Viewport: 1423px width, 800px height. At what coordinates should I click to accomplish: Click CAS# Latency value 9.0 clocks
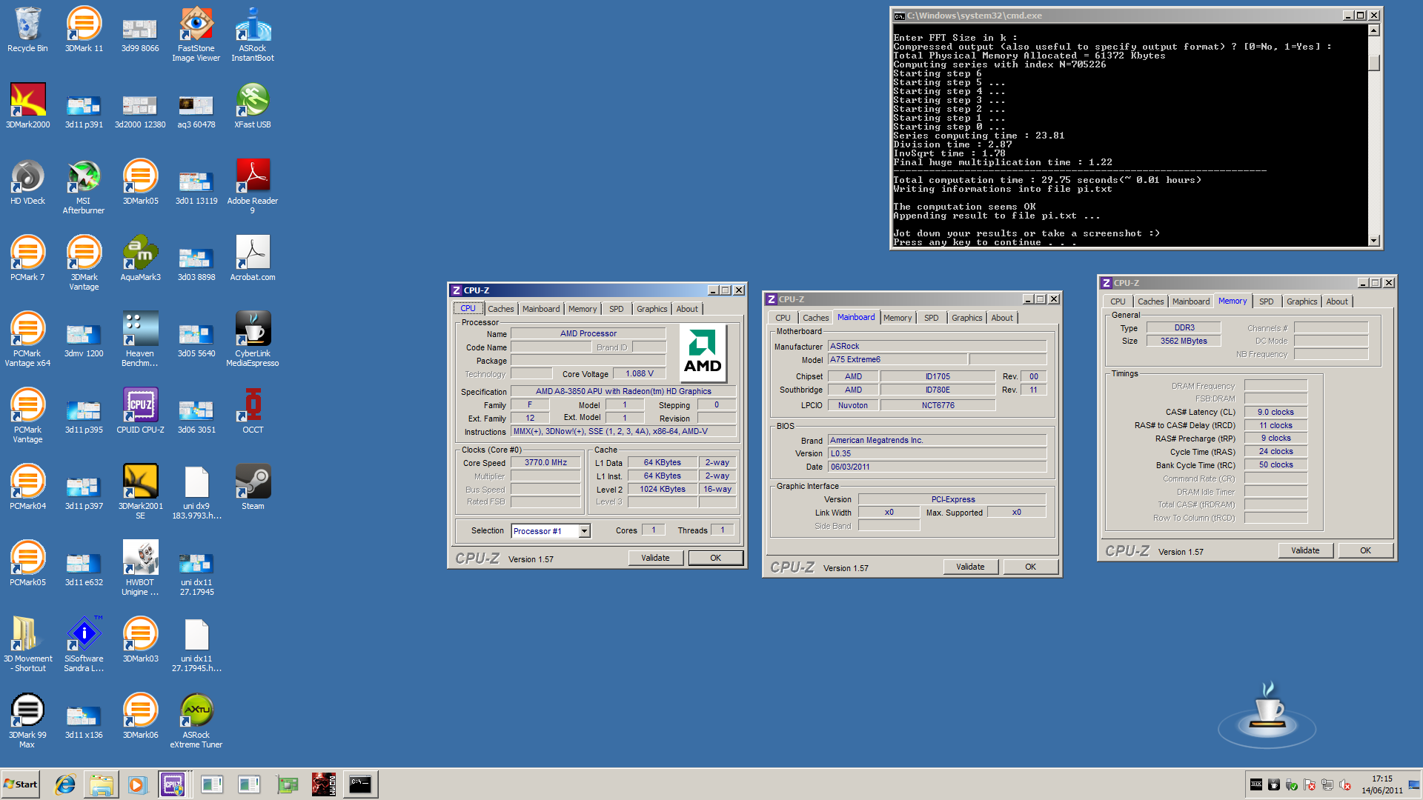(x=1275, y=413)
